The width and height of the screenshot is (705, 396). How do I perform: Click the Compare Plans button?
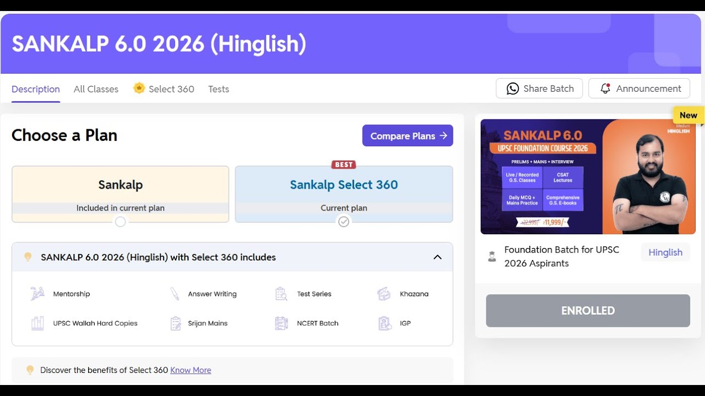click(408, 136)
